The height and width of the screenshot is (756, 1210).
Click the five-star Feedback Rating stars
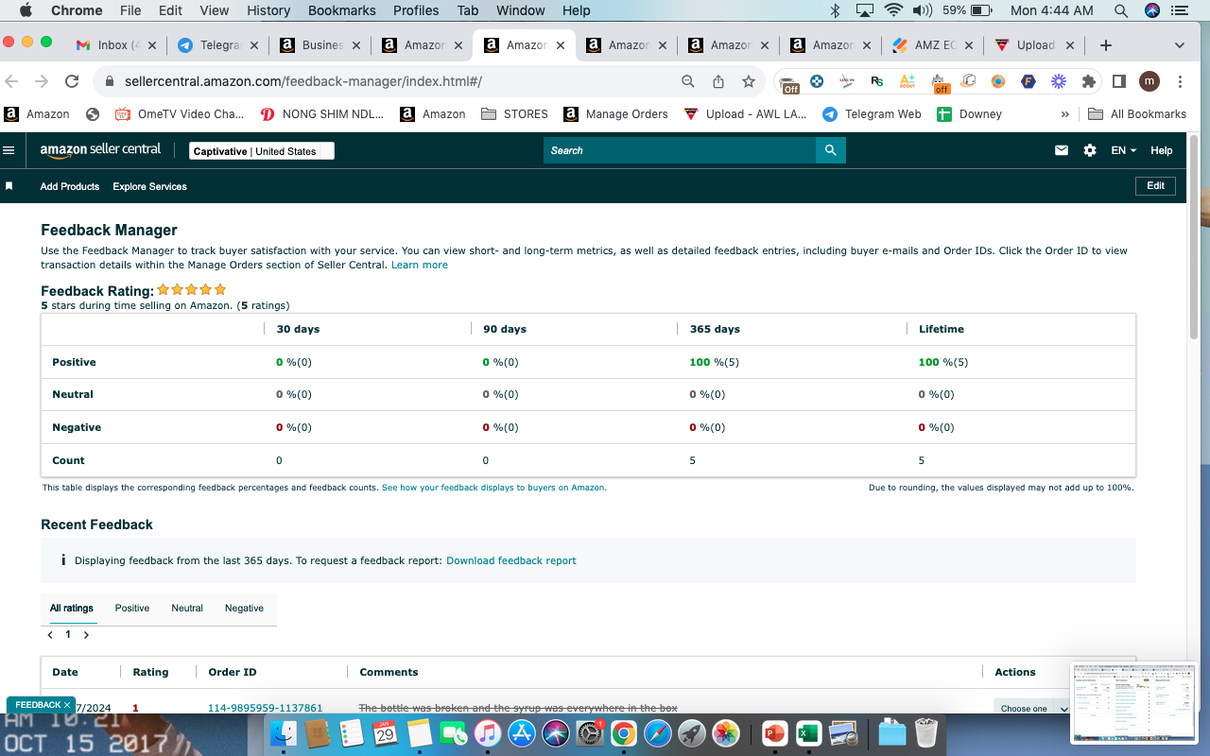coord(192,290)
